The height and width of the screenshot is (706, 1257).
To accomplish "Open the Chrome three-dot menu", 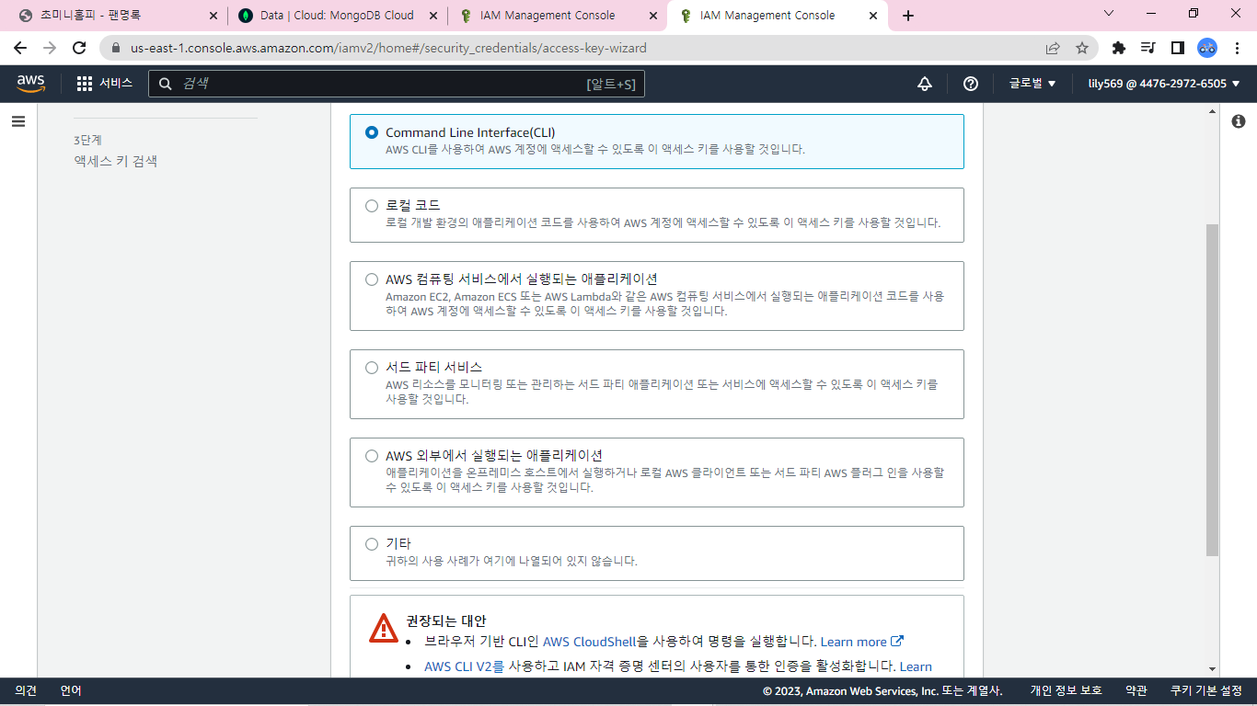I will 1236,48.
